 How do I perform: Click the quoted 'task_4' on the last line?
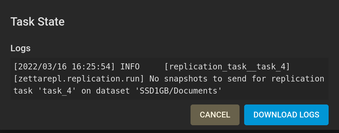[57, 91]
